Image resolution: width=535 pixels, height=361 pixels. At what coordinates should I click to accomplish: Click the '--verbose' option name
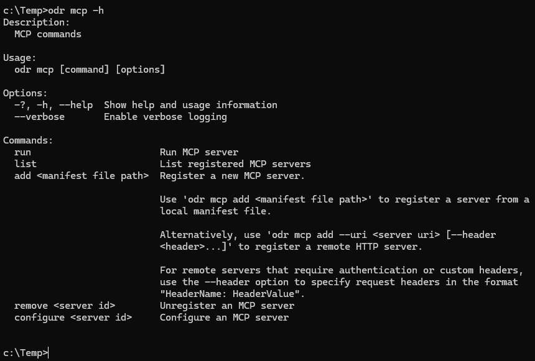tap(40, 117)
